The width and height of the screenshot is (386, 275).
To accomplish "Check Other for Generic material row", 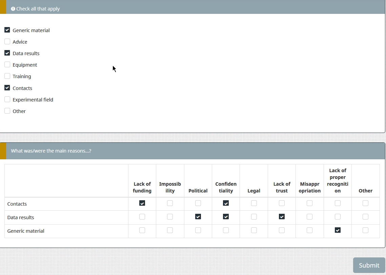I will click(x=365, y=230).
